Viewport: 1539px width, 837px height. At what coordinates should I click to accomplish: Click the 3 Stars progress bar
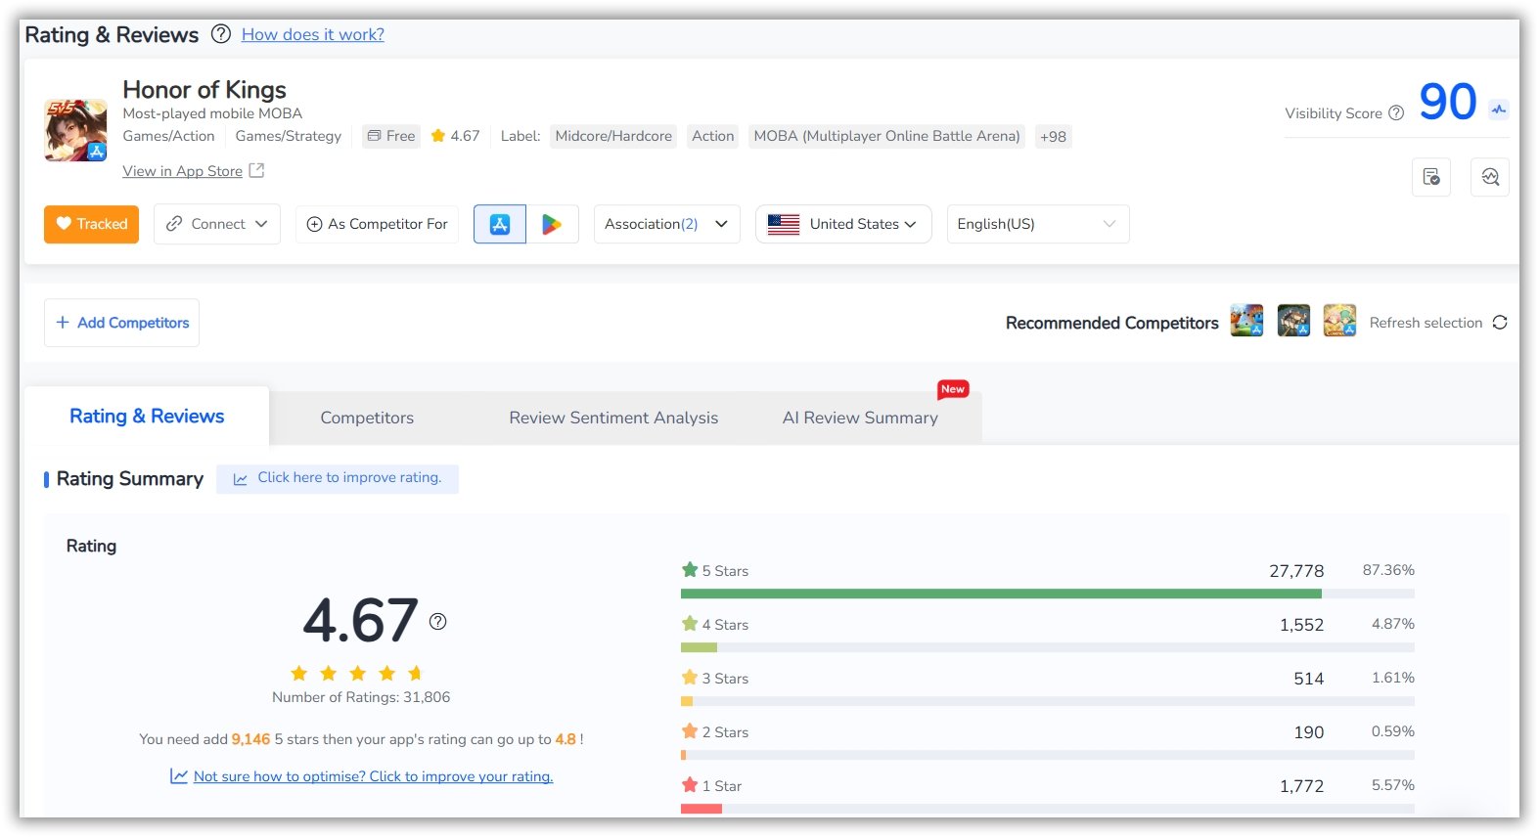(1048, 701)
